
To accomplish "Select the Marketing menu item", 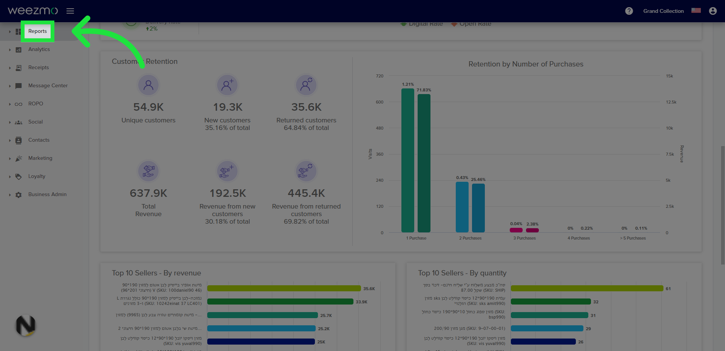I will (40, 158).
